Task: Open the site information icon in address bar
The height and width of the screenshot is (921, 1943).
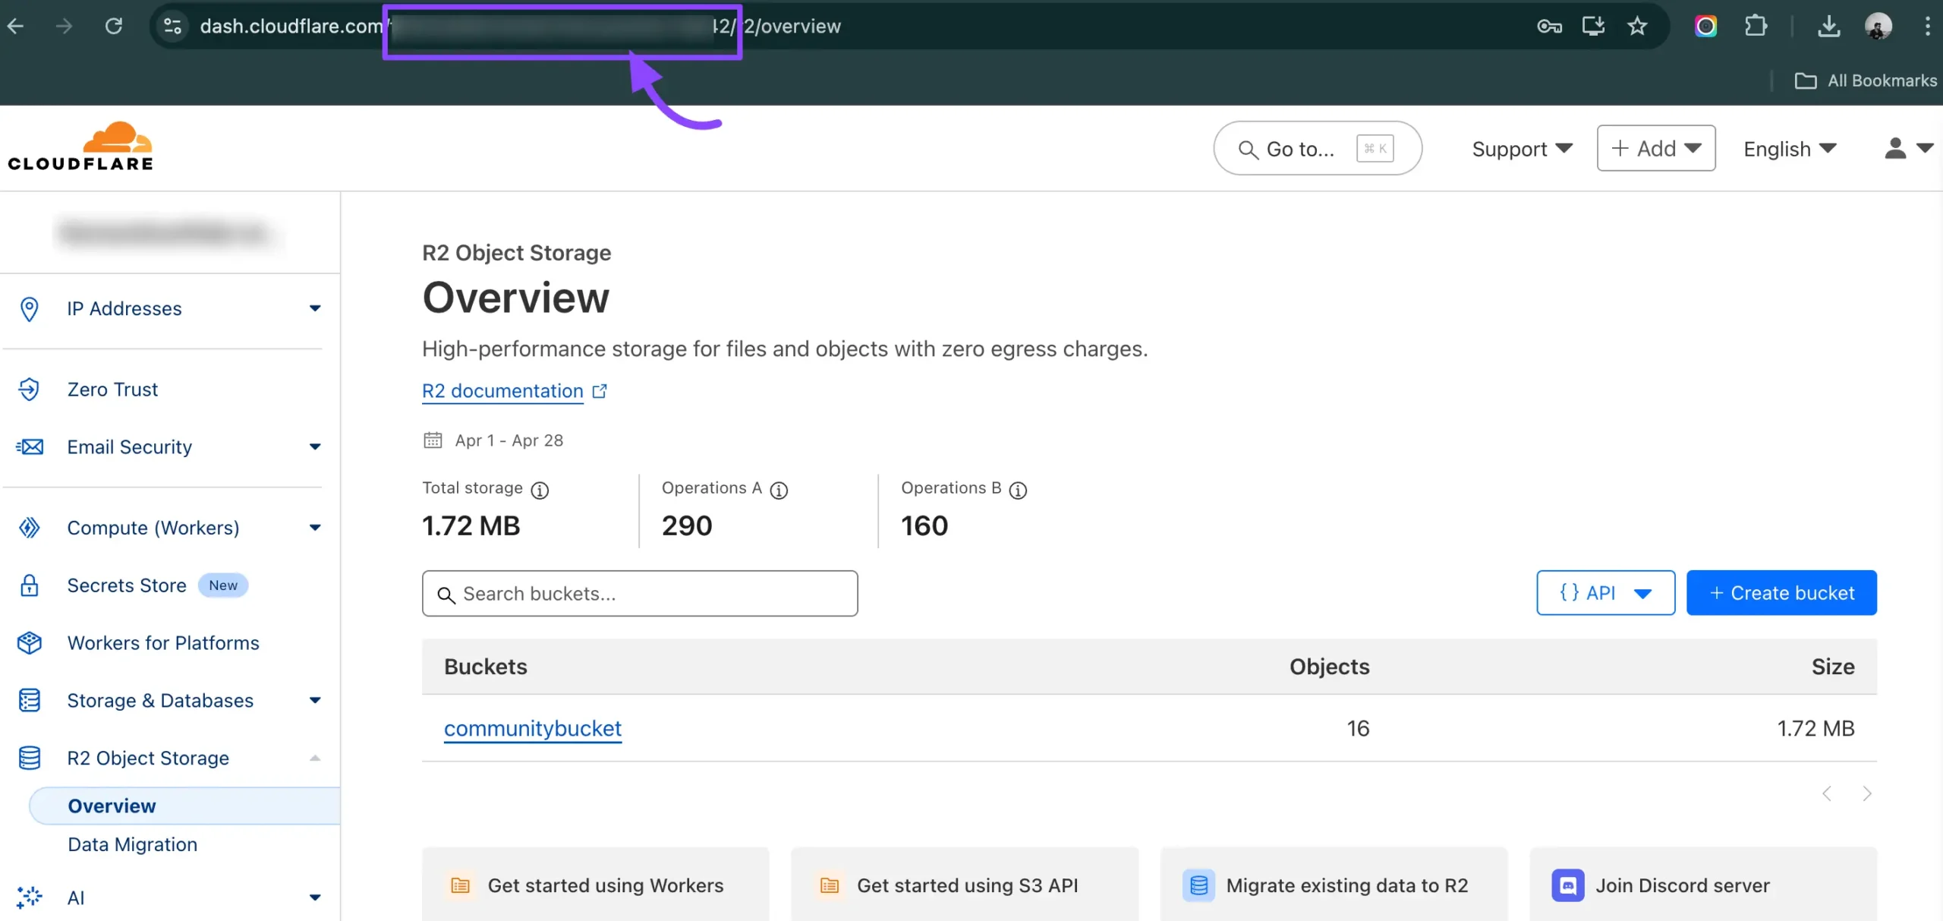Action: (173, 26)
